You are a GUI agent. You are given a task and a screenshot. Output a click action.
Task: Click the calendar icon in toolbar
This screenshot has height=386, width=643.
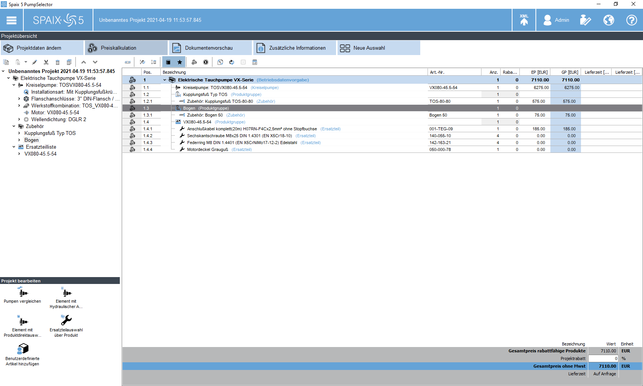tap(255, 62)
